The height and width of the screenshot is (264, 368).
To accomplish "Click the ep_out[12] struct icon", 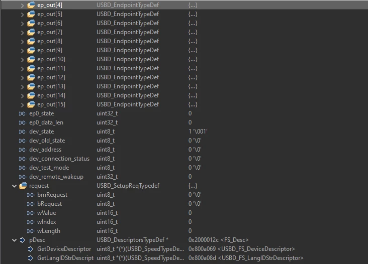I will pyautogui.click(x=31, y=77).
